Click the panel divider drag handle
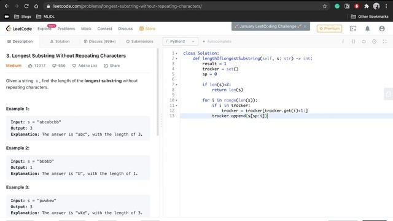The width and height of the screenshot is (393, 221). coord(161,120)
